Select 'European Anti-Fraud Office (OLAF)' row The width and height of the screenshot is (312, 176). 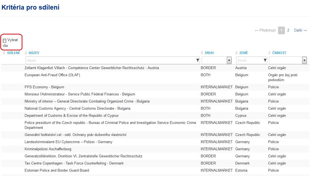[155, 78]
